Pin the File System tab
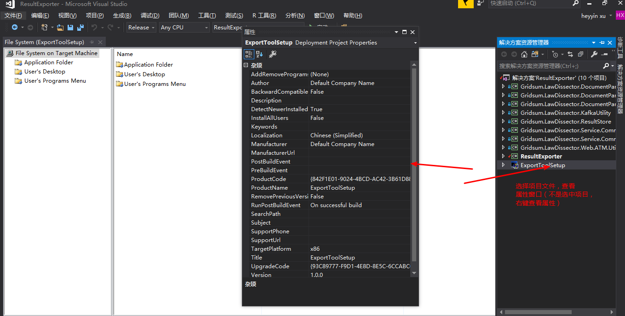625x316 pixels. pyautogui.click(x=92, y=42)
